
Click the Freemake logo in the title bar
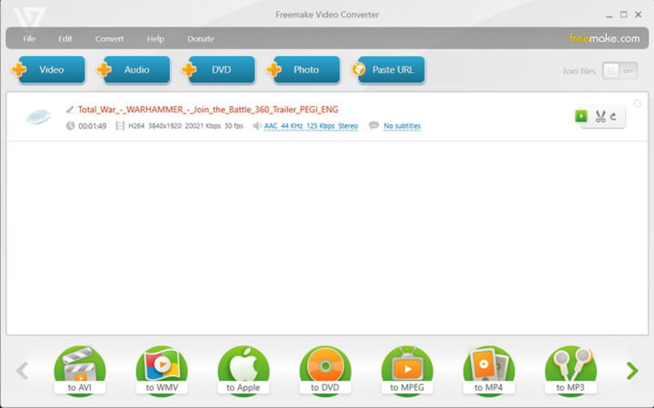pos(29,19)
